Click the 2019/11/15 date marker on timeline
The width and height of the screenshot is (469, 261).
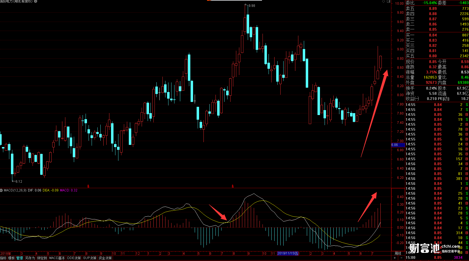point(287,253)
